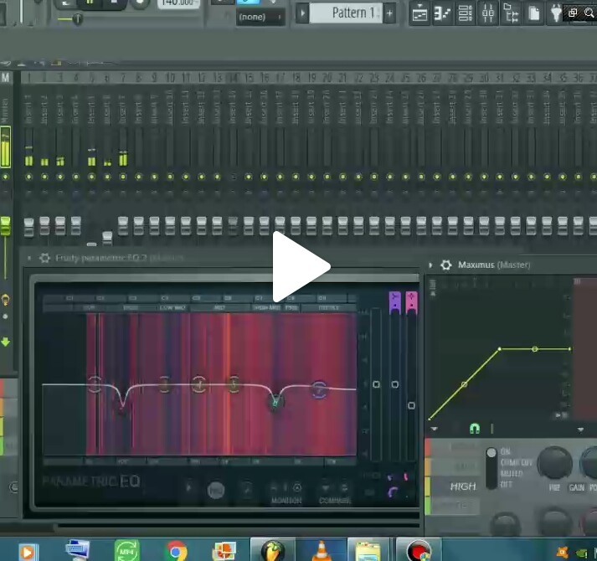Click the HQ round button in Parametric EQ
Image resolution: width=597 pixels, height=561 pixels.
[x=215, y=490]
